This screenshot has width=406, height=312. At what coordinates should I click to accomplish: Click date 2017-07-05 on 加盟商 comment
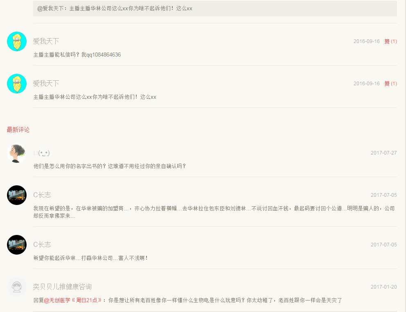384,195
